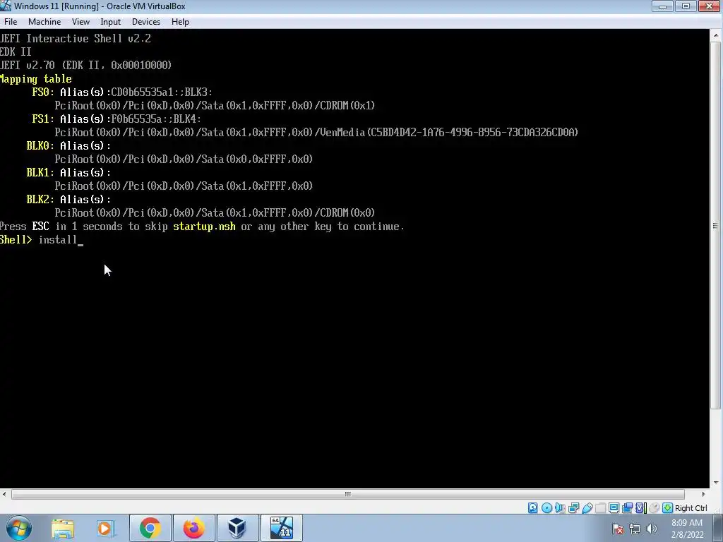The height and width of the screenshot is (542, 723).
Task: Click the 'UEFI Interactive Shell v2.2' line
Action: pos(76,38)
